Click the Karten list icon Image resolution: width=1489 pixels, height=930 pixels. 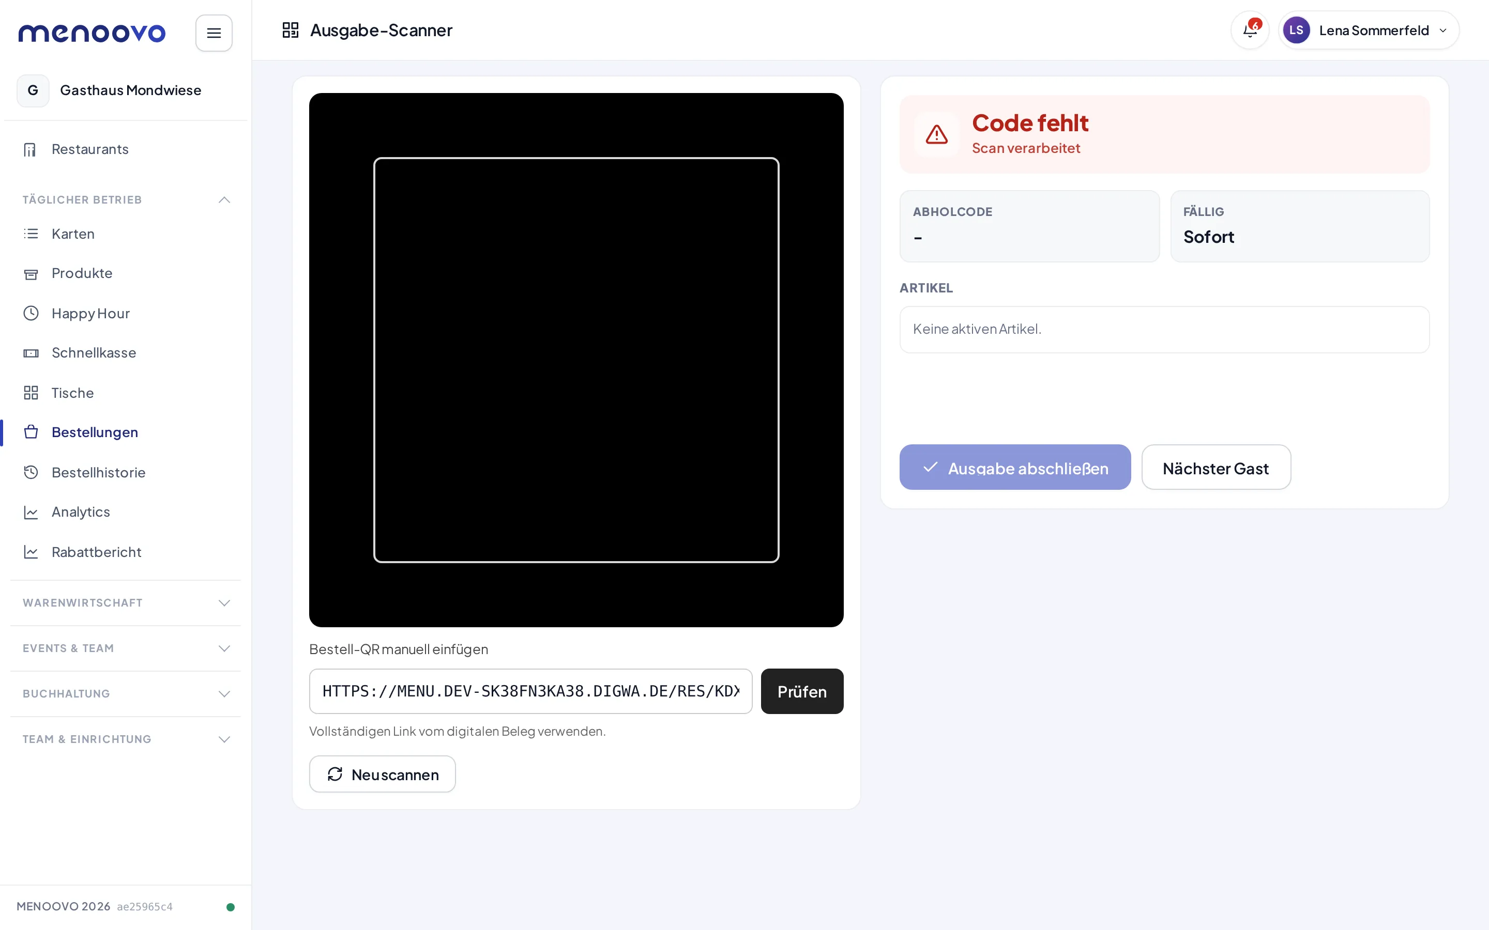(x=31, y=234)
